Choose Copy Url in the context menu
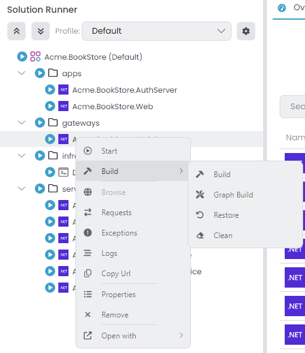 (133, 273)
